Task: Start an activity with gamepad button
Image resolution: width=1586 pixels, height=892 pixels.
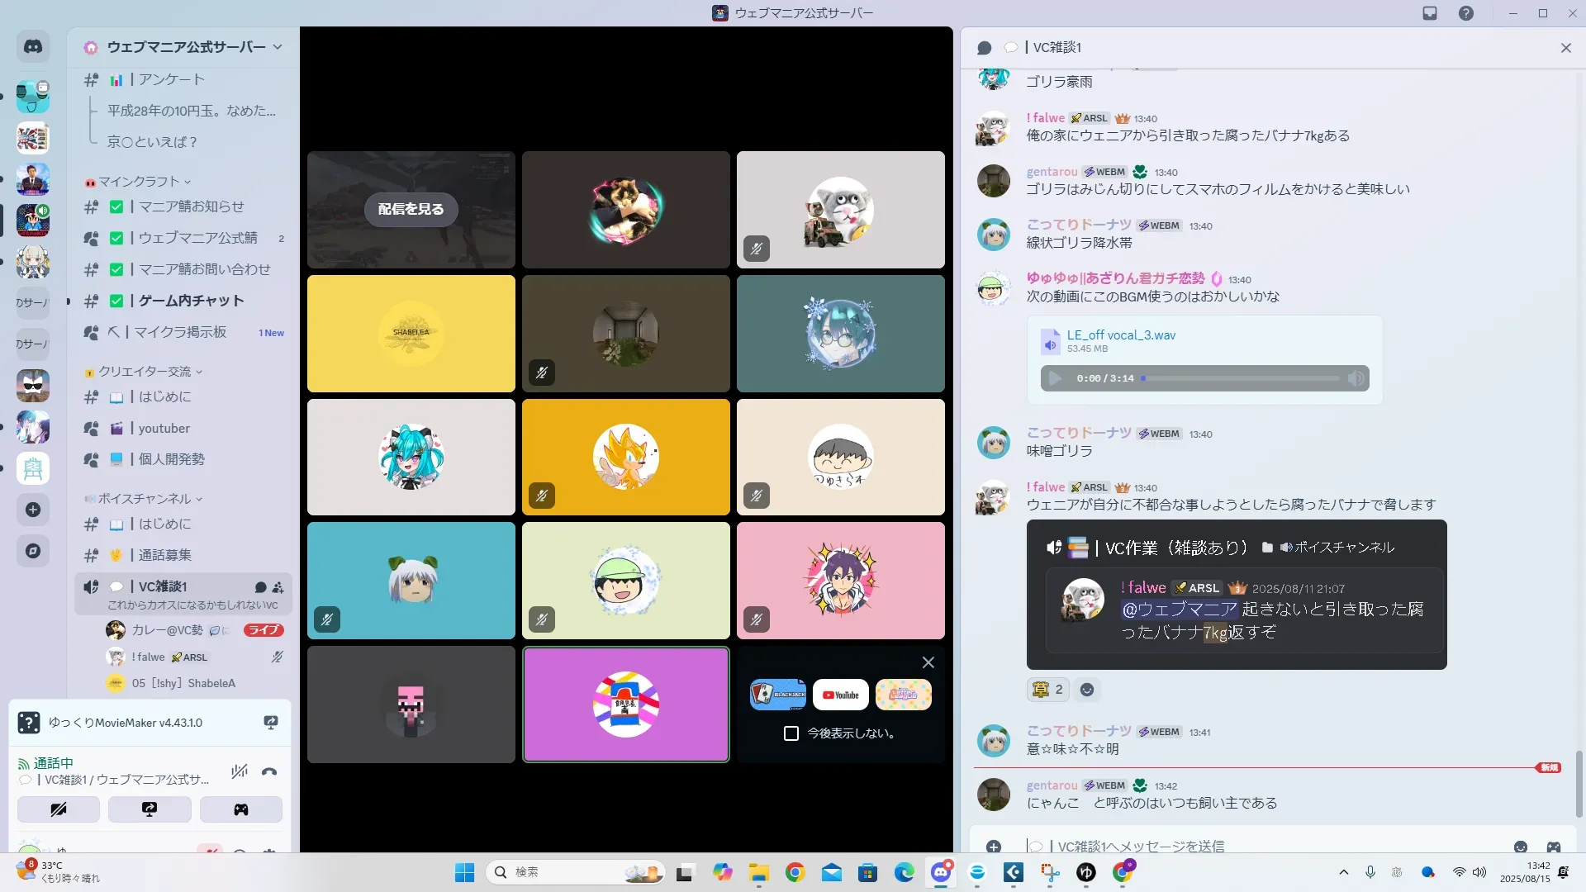Action: pyautogui.click(x=240, y=809)
